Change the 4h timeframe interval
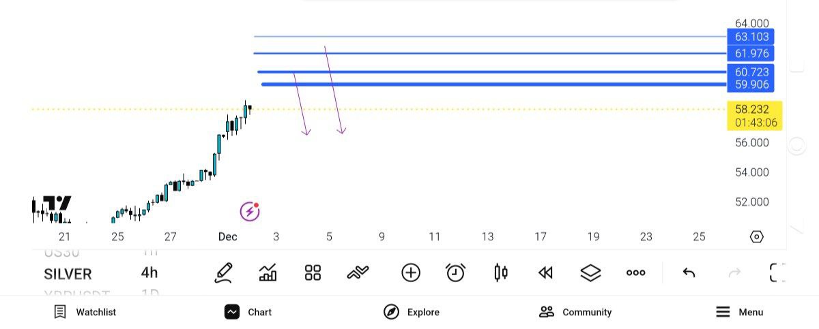The width and height of the screenshot is (819, 329). [x=149, y=273]
